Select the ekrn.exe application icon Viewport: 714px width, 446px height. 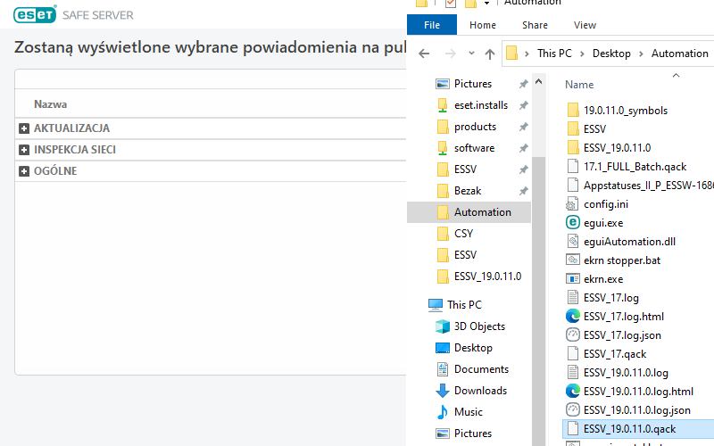(573, 279)
